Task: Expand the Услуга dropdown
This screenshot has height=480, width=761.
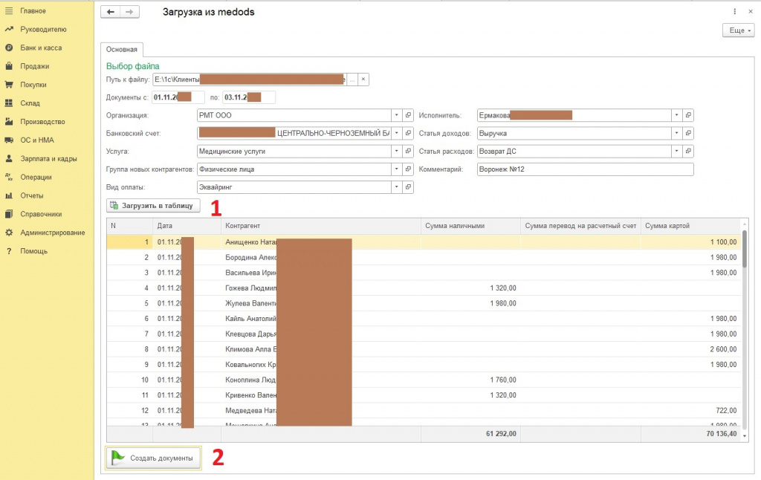Action: (x=397, y=151)
